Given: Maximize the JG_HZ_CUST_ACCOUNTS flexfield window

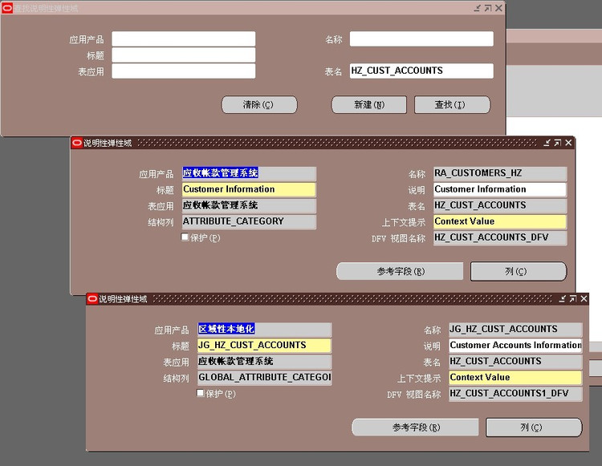Looking at the screenshot, I should pos(573,299).
